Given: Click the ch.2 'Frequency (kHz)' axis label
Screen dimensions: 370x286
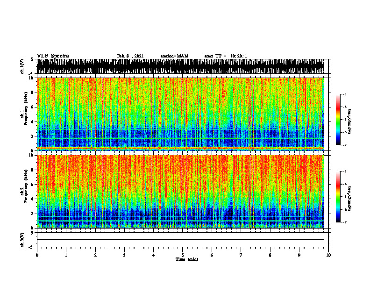Looking at the screenshot, I should coord(26,186).
